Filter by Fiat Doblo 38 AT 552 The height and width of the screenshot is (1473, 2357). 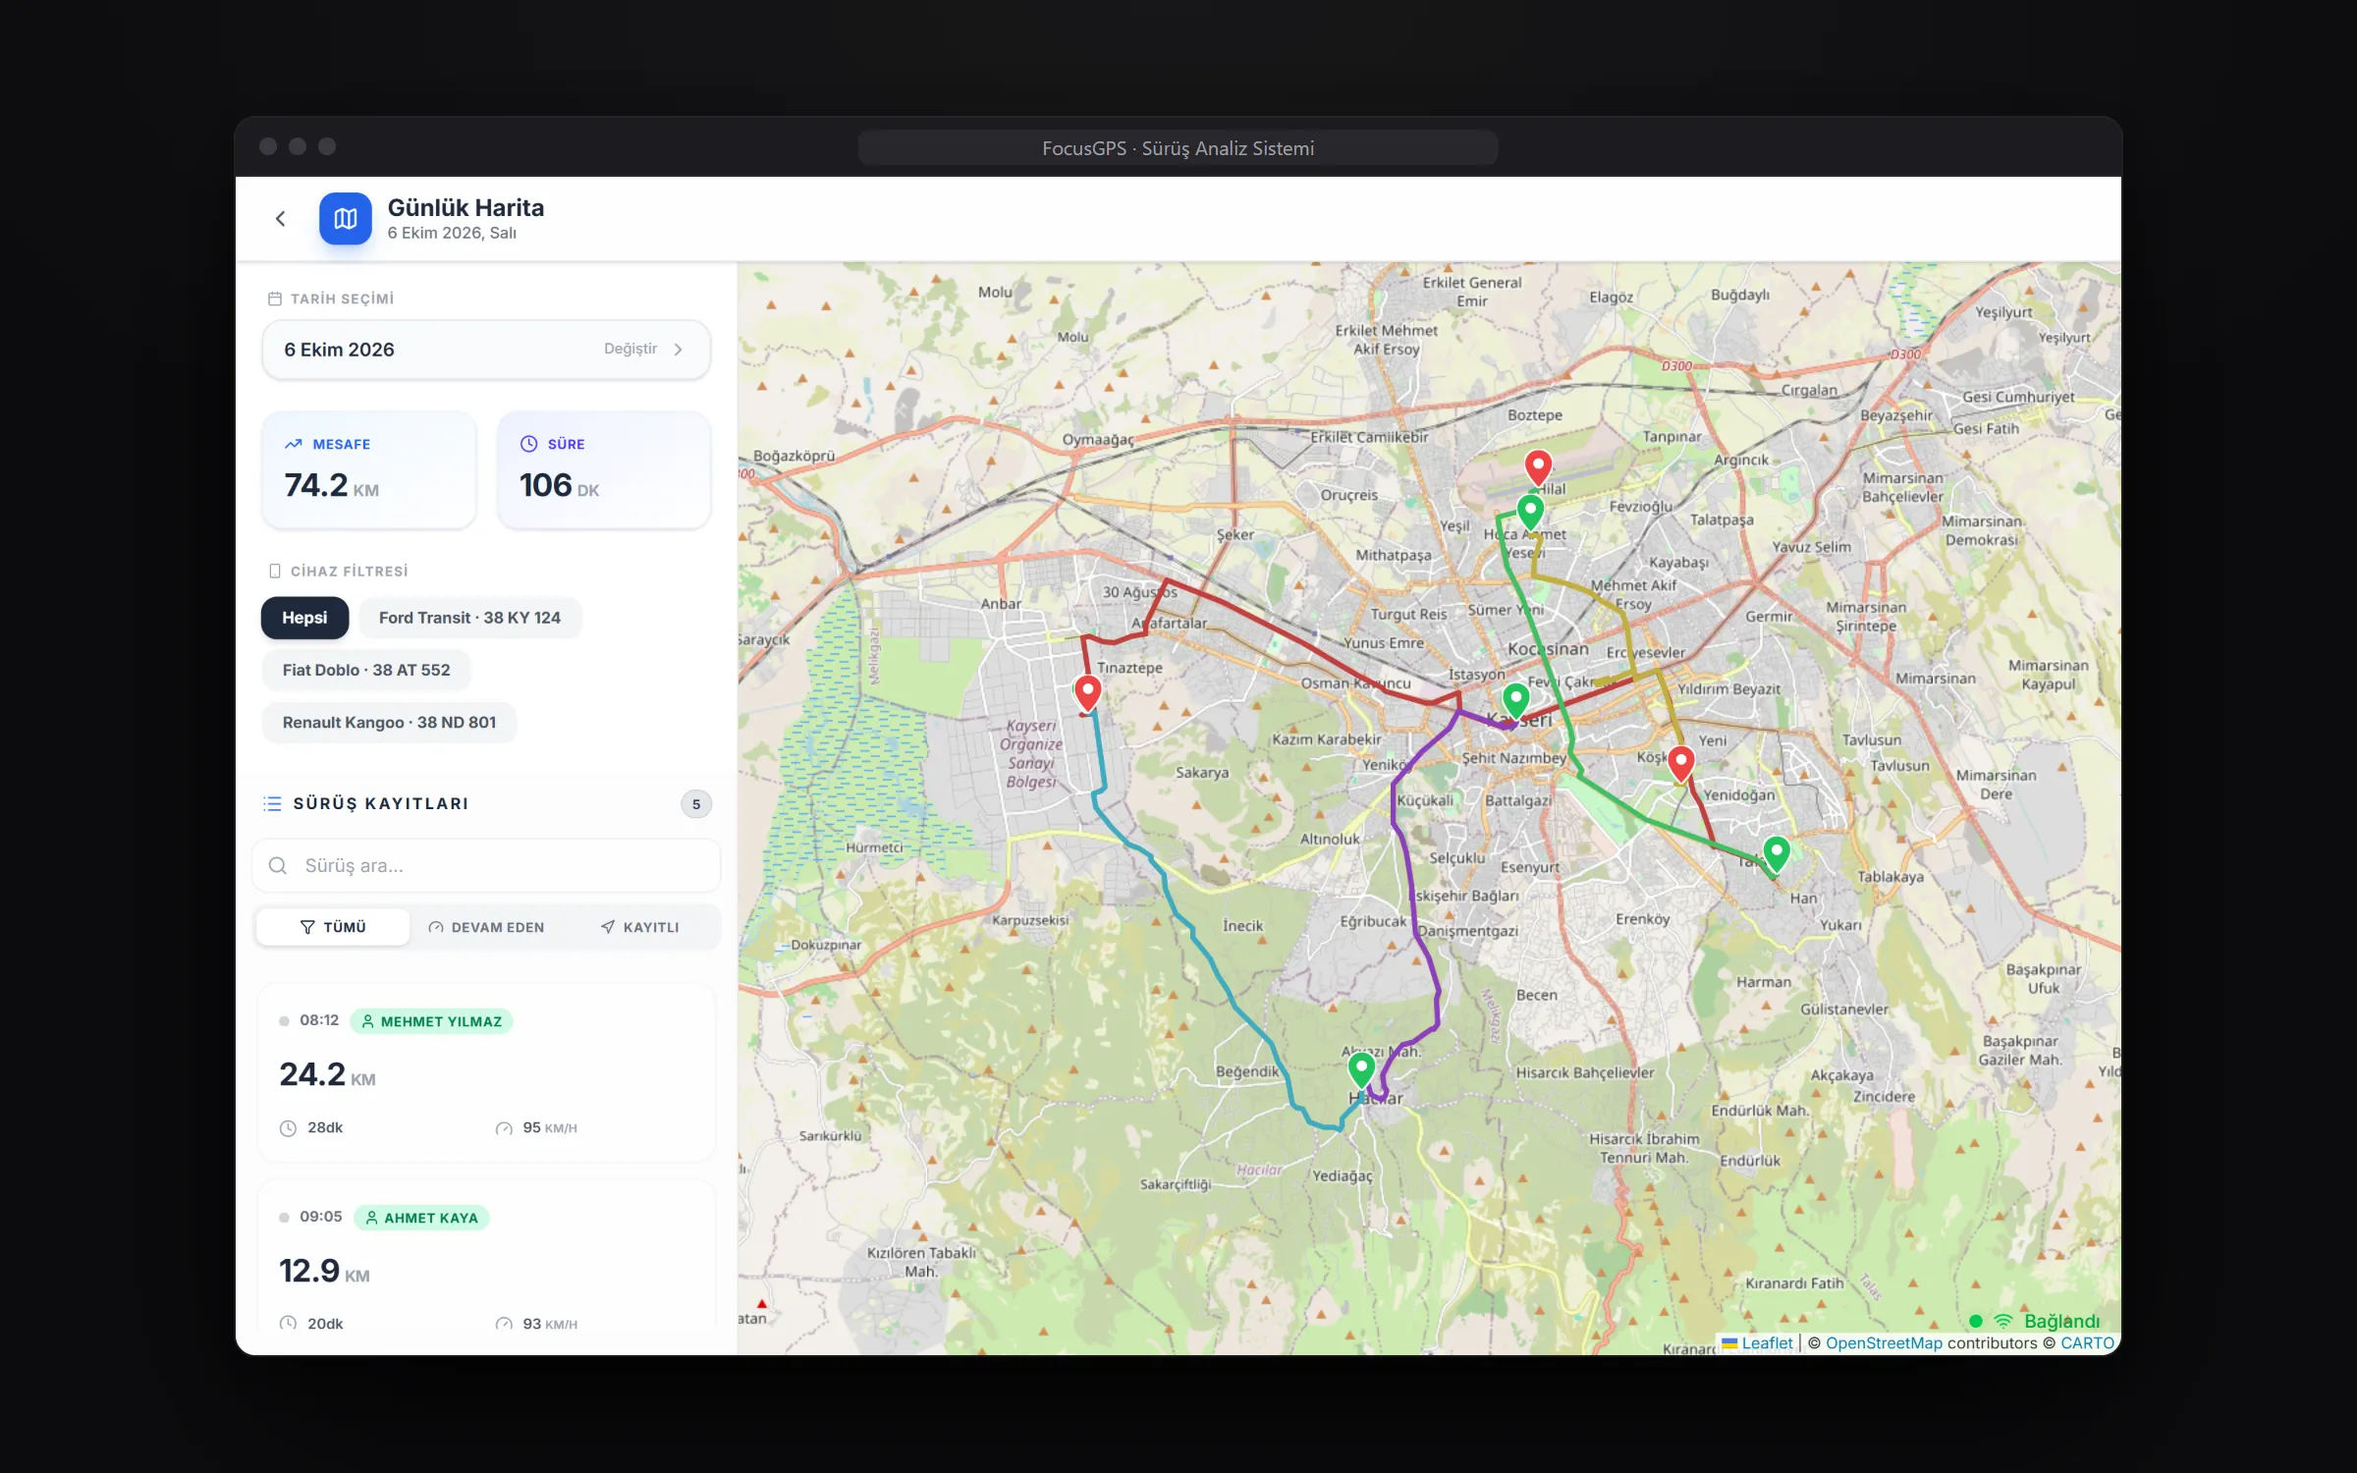pyautogui.click(x=366, y=670)
